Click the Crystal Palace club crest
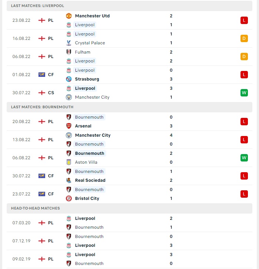Viewport: 259px width, 269px height. tap(69, 43)
